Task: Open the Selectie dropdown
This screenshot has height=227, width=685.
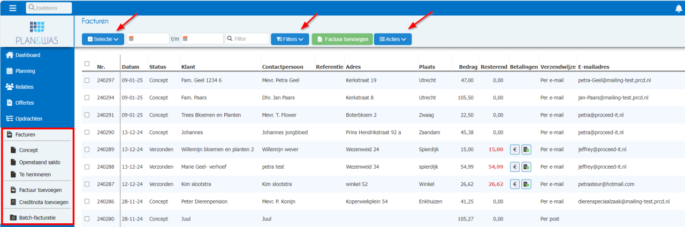Action: pyautogui.click(x=103, y=39)
